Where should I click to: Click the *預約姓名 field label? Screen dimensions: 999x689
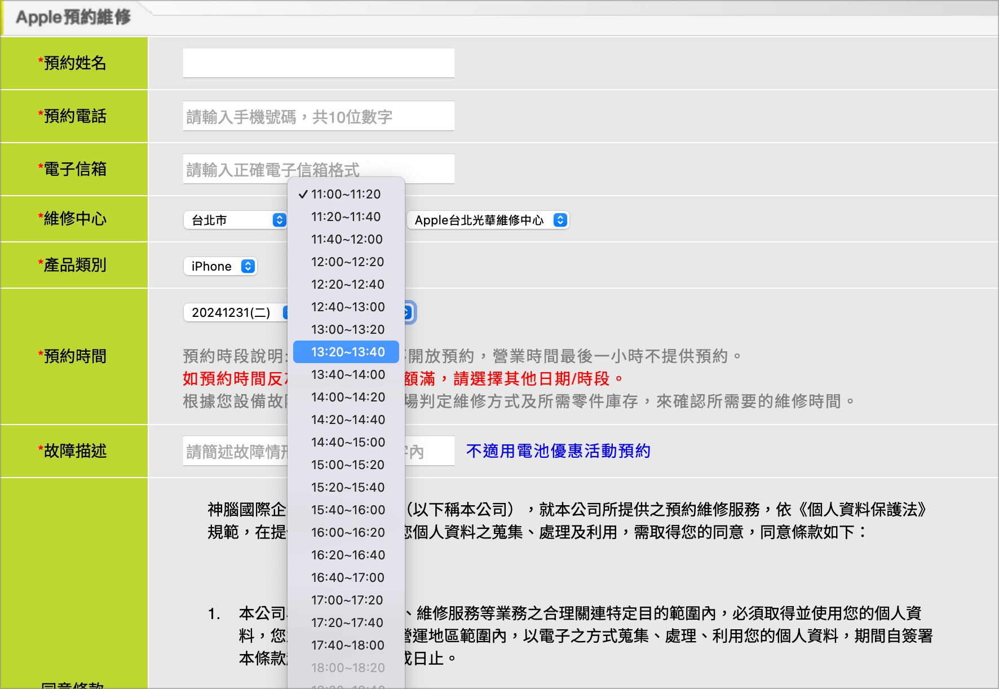(x=72, y=63)
